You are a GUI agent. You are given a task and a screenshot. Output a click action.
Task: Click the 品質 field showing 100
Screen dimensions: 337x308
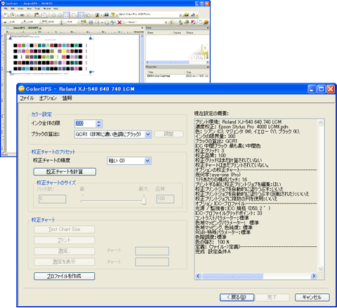point(165,199)
